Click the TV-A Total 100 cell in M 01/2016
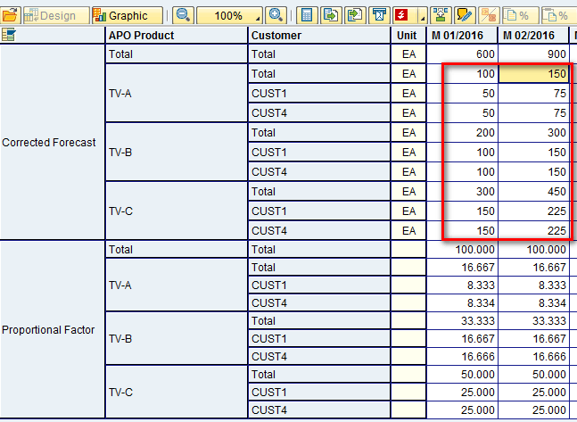The height and width of the screenshot is (422, 577). pos(462,74)
